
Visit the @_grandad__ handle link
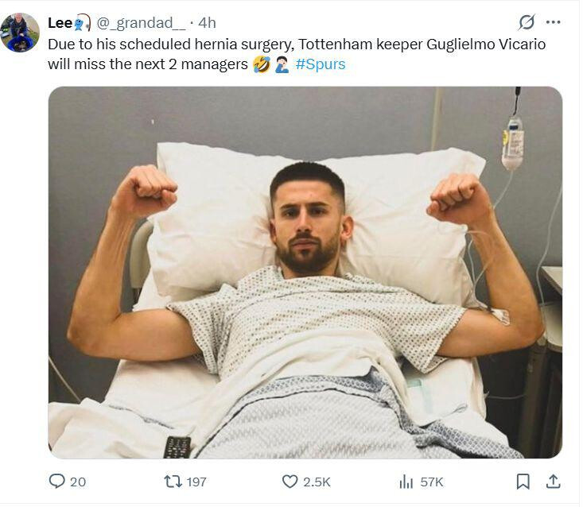pos(141,23)
